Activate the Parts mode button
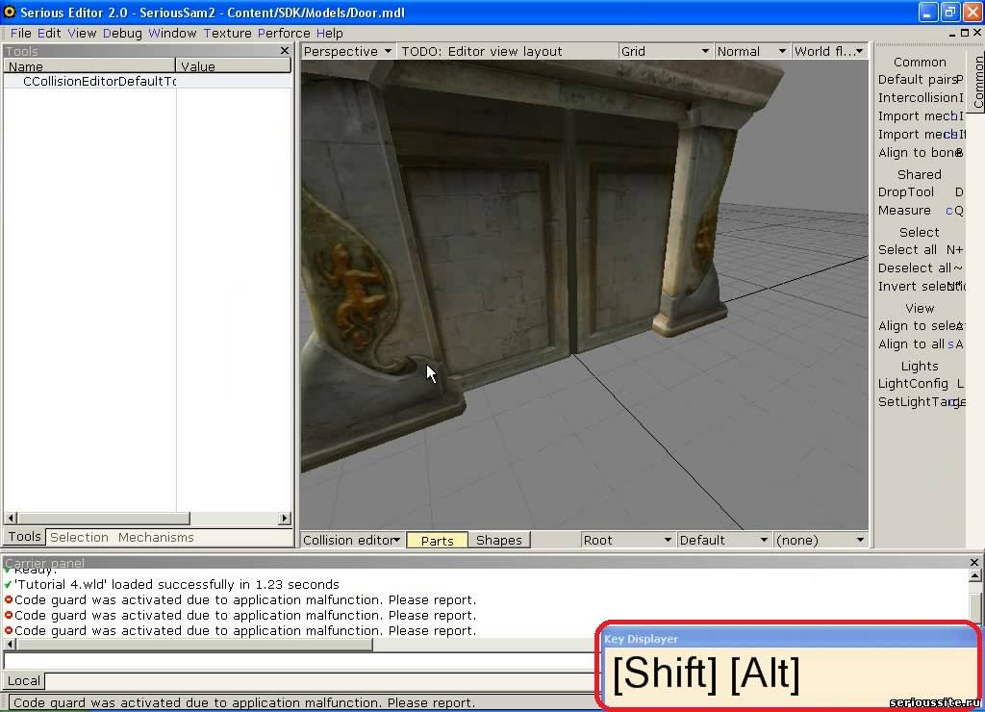This screenshot has width=985, height=712. [438, 541]
